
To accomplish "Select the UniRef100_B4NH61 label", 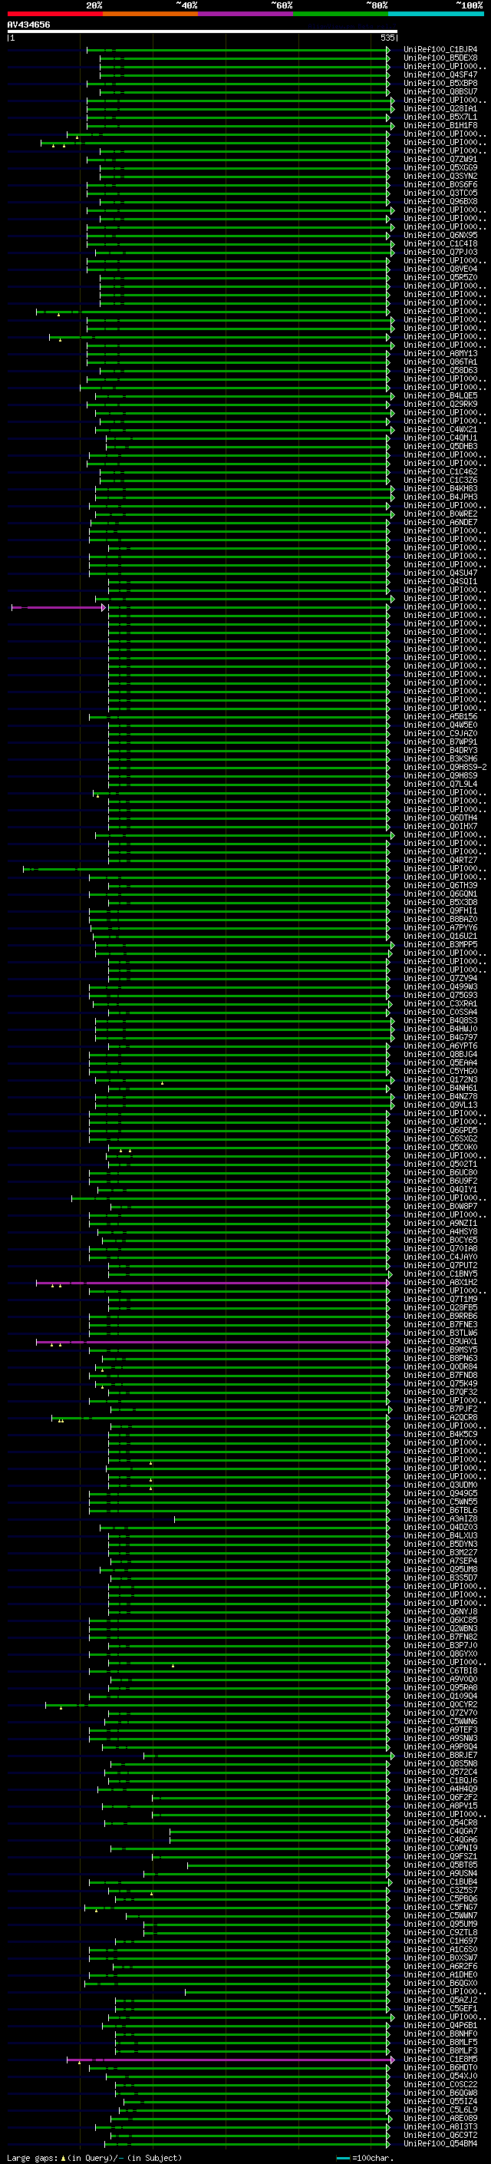I will point(440,1088).
